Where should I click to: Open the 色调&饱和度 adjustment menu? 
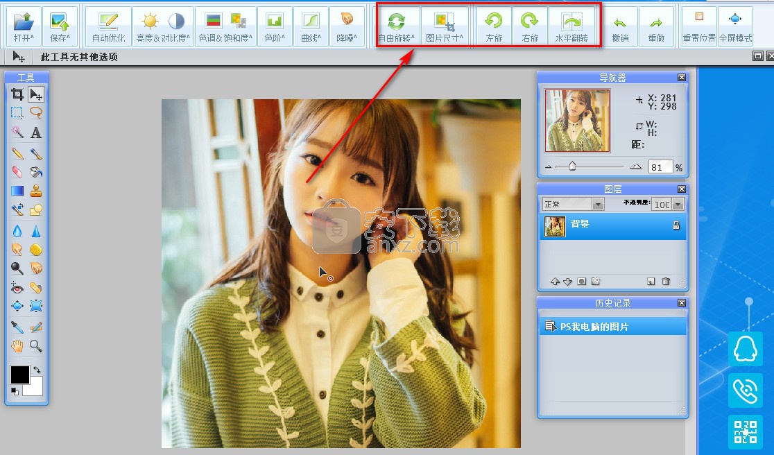[225, 26]
